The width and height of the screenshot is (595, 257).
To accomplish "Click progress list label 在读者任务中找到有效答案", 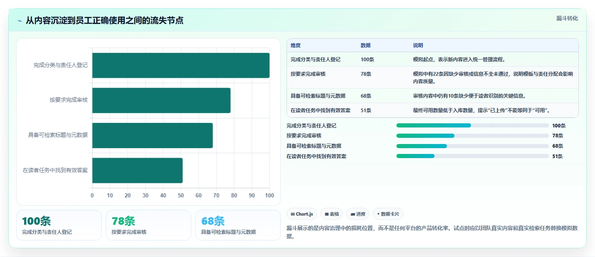I will click(x=316, y=156).
